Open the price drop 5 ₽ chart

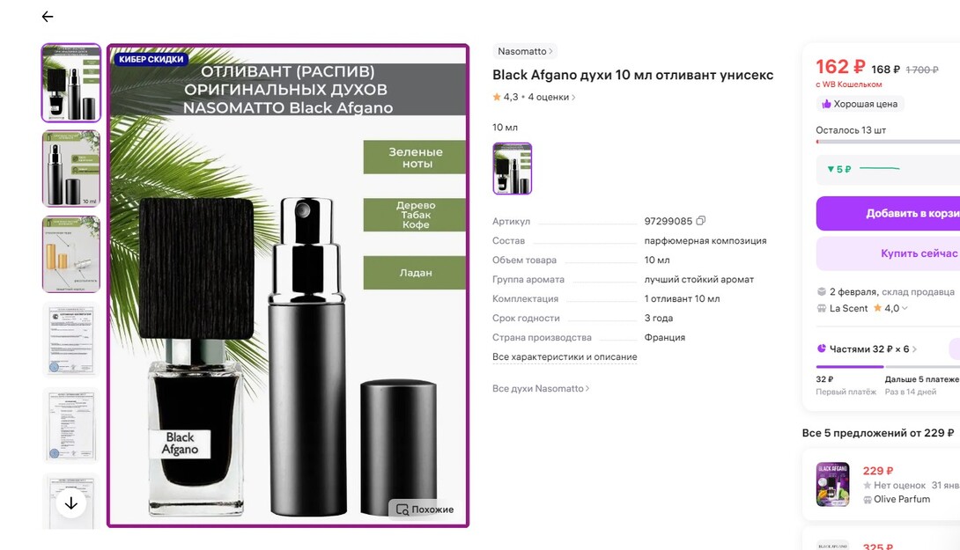[x=888, y=169]
